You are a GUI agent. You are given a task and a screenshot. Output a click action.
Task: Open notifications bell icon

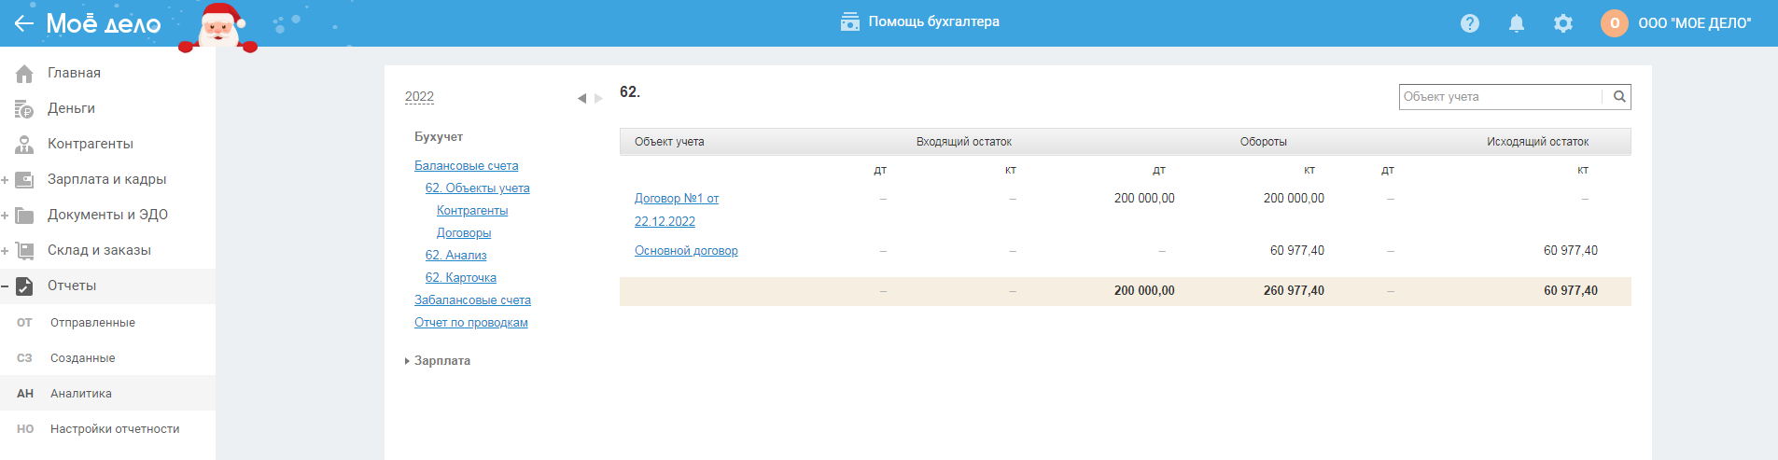coord(1517,23)
